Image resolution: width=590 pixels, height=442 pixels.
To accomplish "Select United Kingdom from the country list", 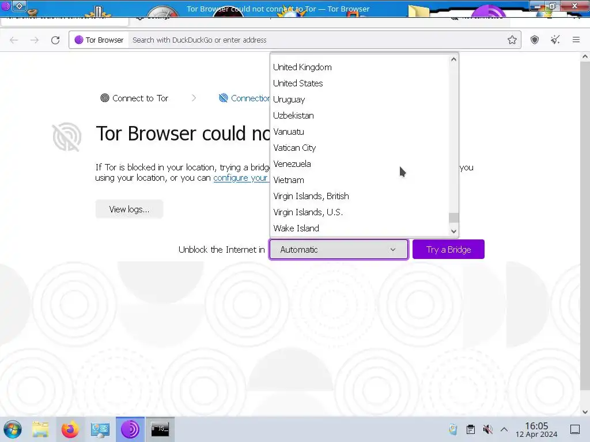I will [360, 67].
